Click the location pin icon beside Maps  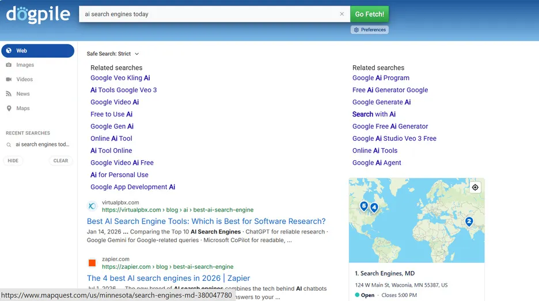(x=9, y=108)
